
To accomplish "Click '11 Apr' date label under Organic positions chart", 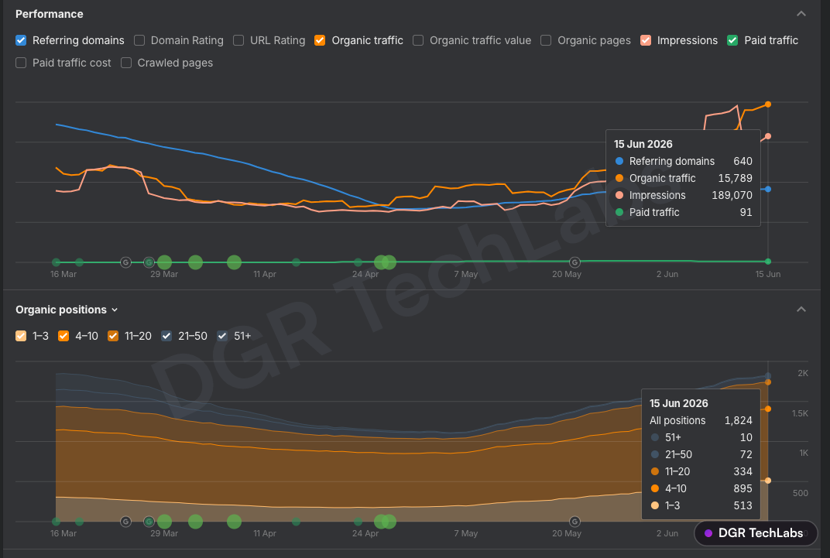I will click(265, 533).
